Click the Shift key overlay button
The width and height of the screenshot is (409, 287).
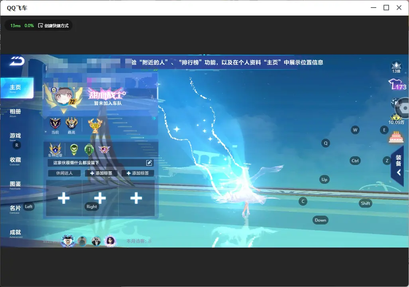[366, 203]
